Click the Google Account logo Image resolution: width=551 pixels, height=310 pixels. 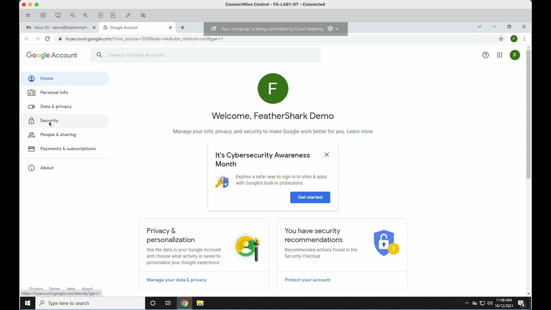click(52, 55)
